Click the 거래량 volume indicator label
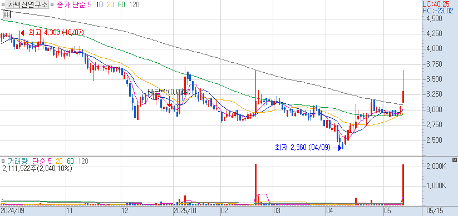This screenshot has height=216, width=458. (x=18, y=161)
